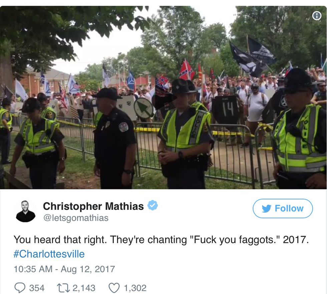The image size is (327, 294).
Task: Open the 10:35 AM - Aug 12, 2017 timestamp
Action: click(x=64, y=269)
